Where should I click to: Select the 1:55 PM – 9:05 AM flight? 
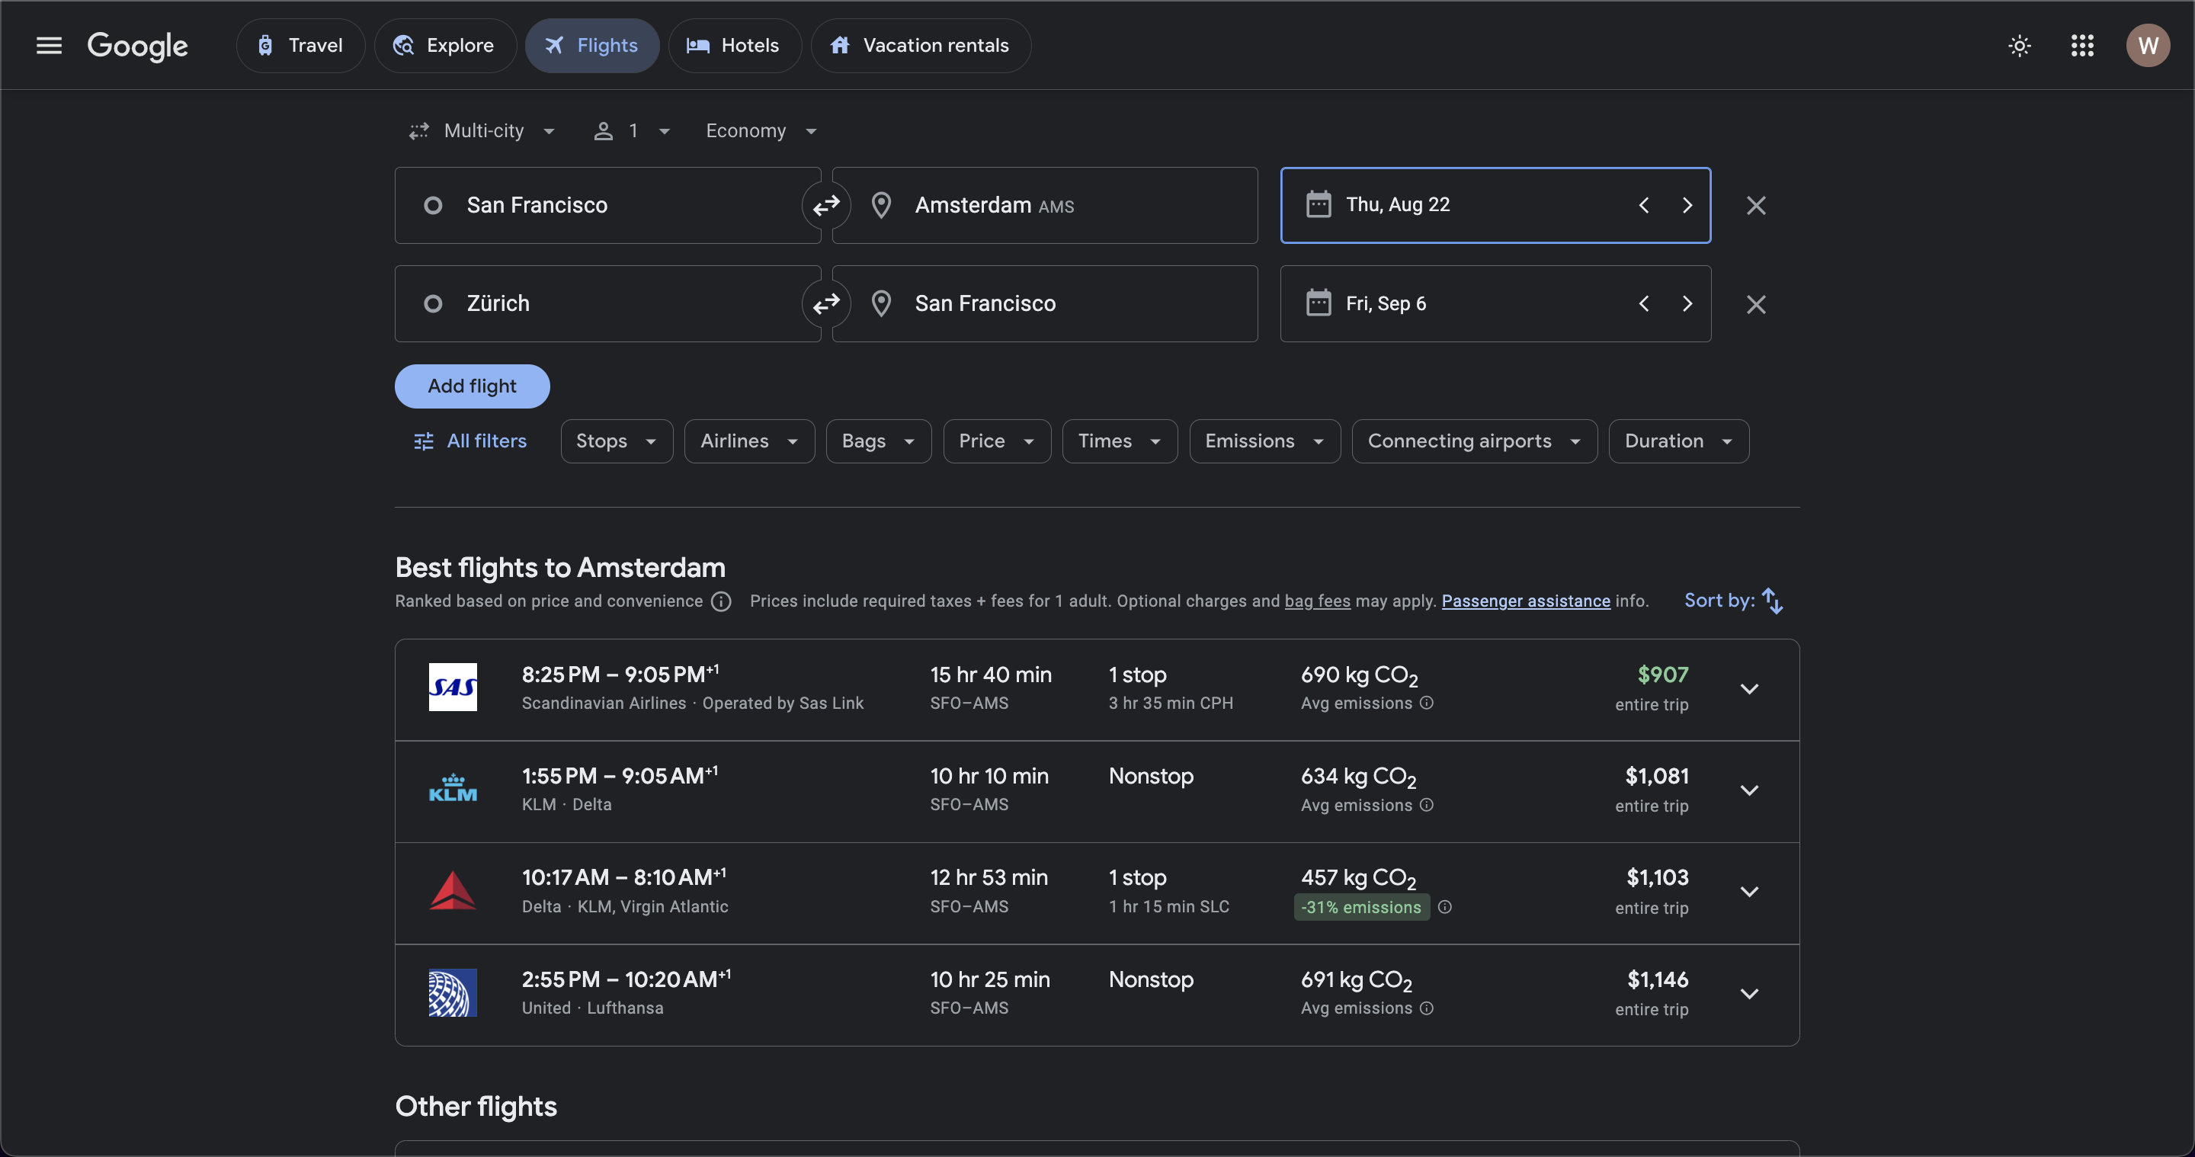(x=1097, y=791)
